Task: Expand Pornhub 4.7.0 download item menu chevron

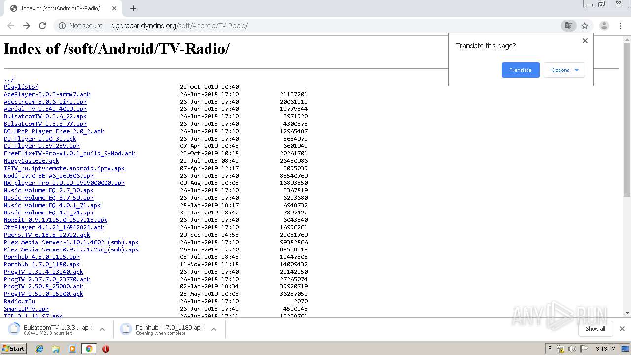Action: point(214,329)
